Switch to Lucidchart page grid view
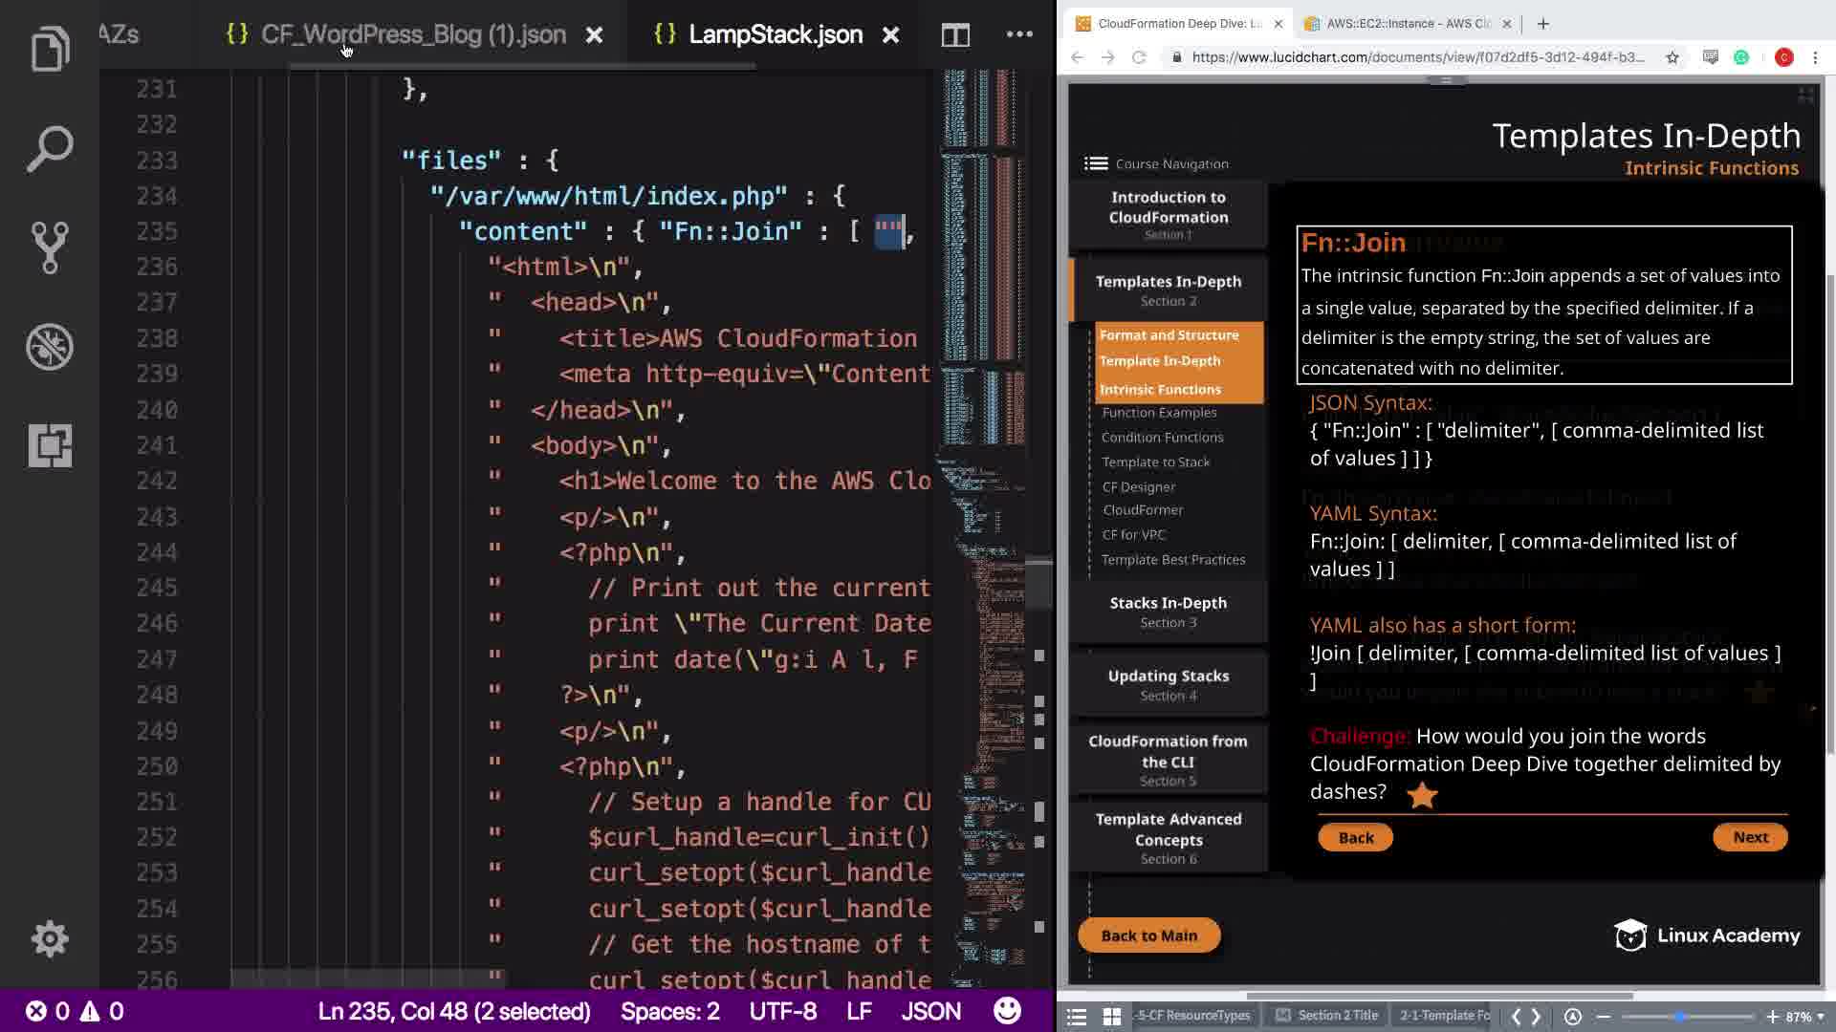The width and height of the screenshot is (1836, 1032). click(x=1111, y=1017)
